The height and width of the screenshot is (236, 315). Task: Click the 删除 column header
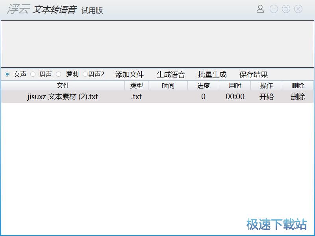(298, 85)
